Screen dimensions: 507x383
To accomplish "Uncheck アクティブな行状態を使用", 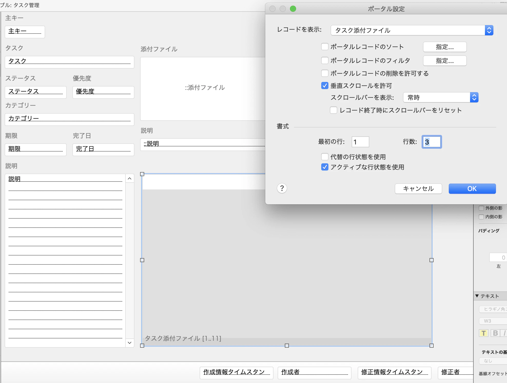I will [325, 167].
